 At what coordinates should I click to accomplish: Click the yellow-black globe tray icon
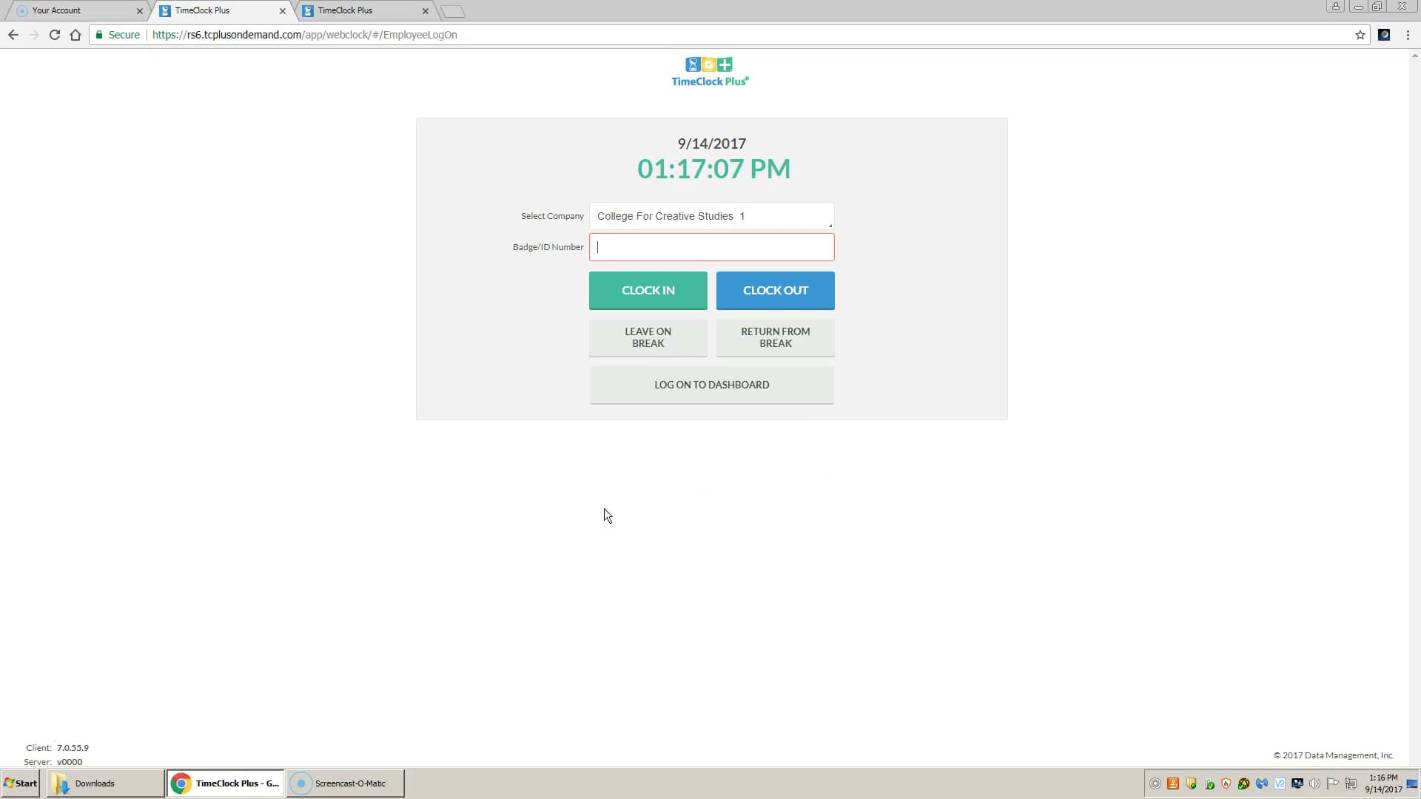pos(1244,783)
